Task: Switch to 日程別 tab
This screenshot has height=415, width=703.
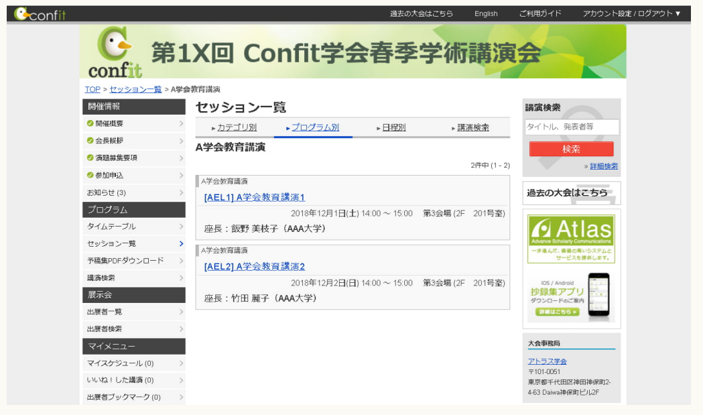Action: [x=393, y=127]
